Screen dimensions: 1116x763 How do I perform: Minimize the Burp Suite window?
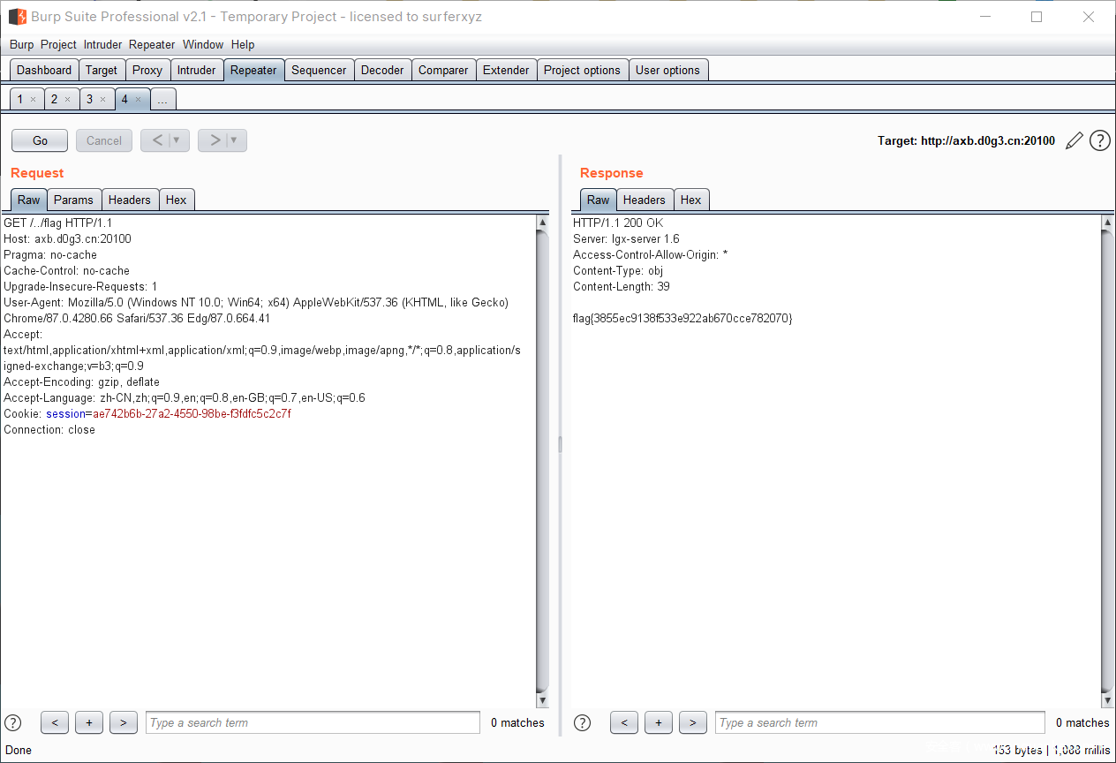(x=987, y=17)
